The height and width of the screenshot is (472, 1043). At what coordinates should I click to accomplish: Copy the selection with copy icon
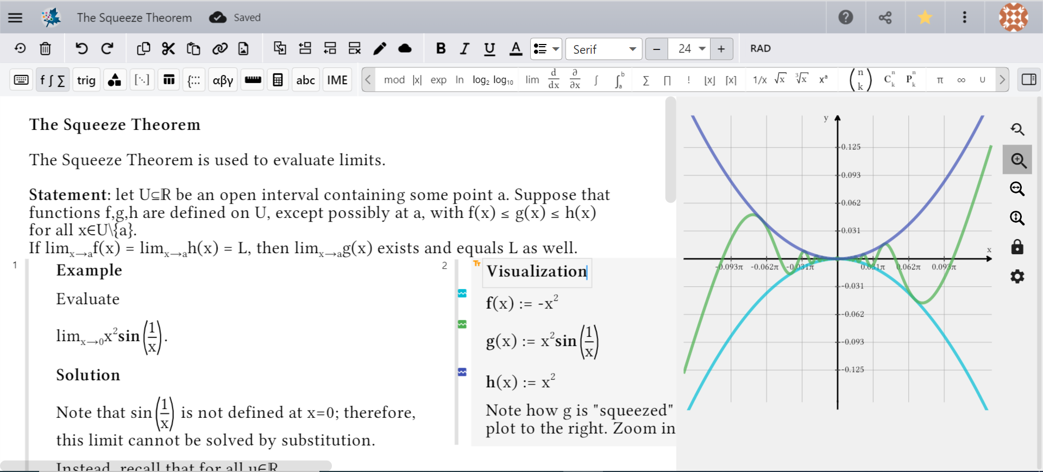click(143, 49)
